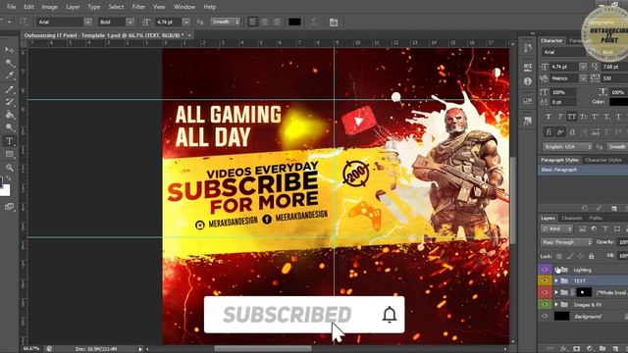Hide the Lighting group
The width and height of the screenshot is (628, 353).
point(545,270)
